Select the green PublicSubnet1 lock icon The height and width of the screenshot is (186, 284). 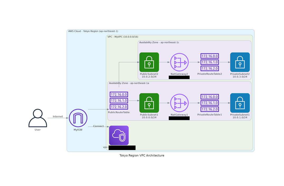pyautogui.click(x=149, y=103)
